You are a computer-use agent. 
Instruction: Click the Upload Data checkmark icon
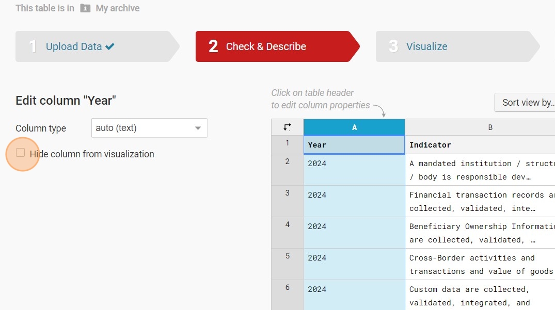point(109,46)
